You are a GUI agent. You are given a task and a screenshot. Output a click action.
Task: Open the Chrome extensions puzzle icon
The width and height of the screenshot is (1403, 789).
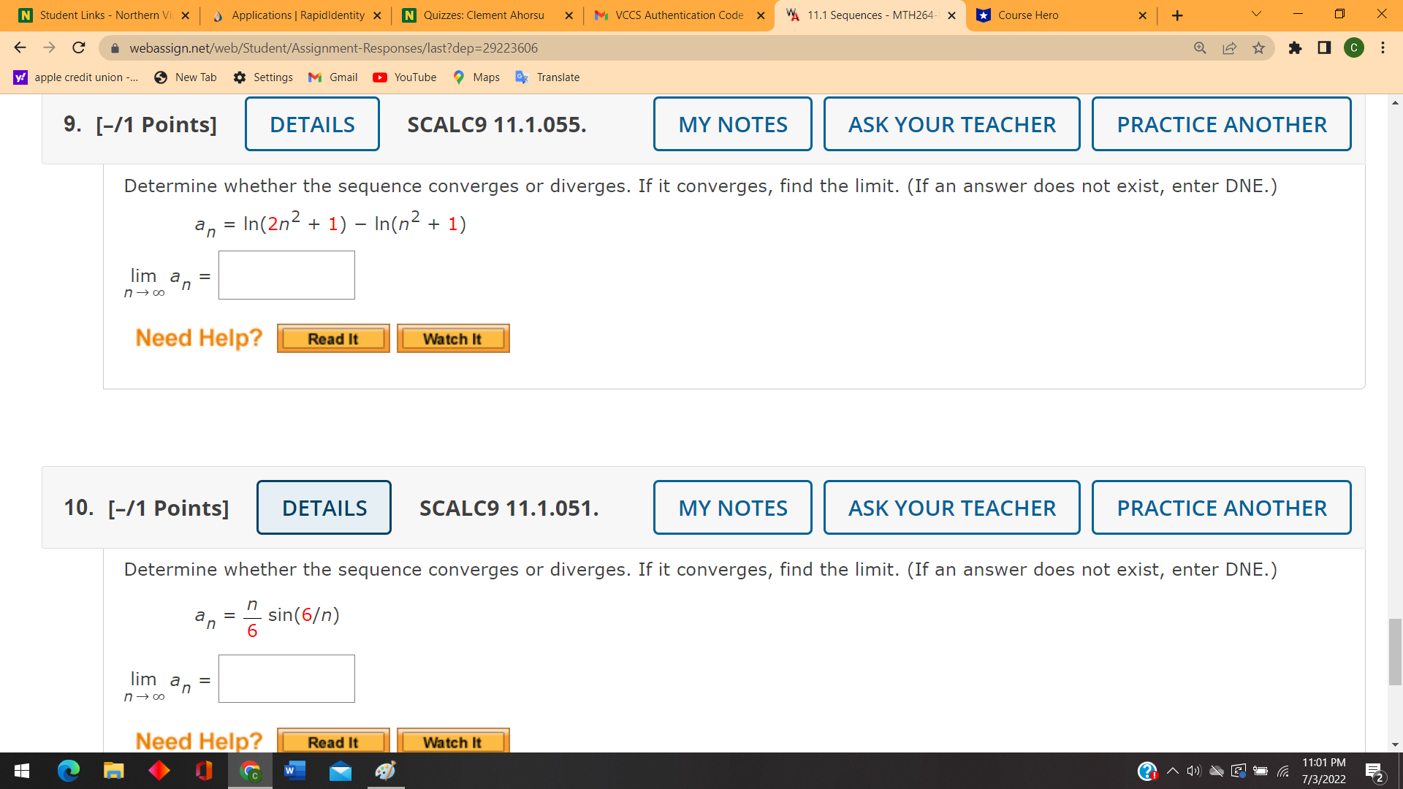pos(1295,47)
